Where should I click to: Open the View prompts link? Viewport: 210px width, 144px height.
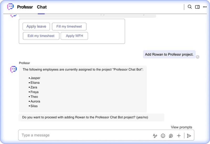(x=181, y=127)
